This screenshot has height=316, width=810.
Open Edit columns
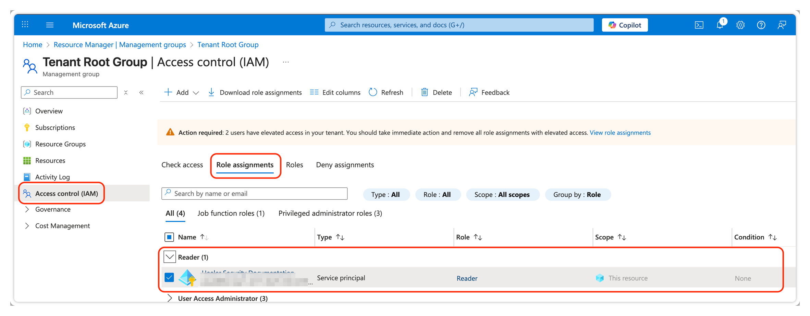pyautogui.click(x=335, y=92)
